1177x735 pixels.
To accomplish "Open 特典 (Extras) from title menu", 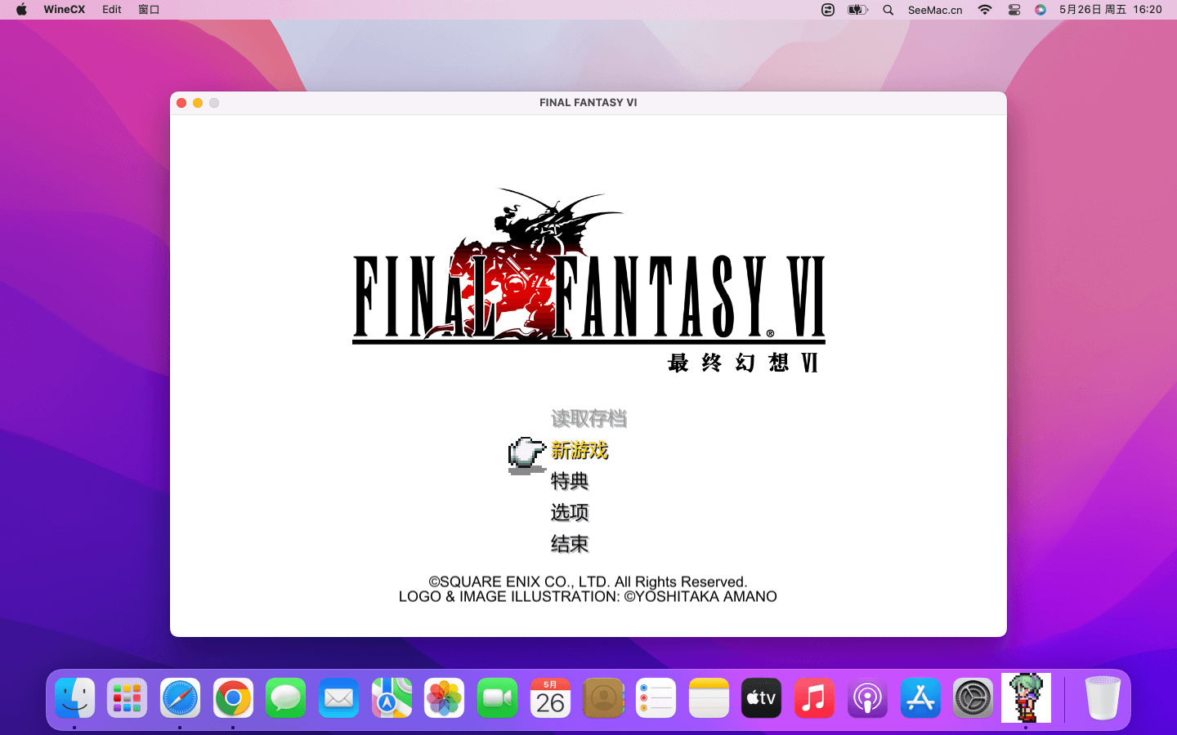I will point(570,481).
